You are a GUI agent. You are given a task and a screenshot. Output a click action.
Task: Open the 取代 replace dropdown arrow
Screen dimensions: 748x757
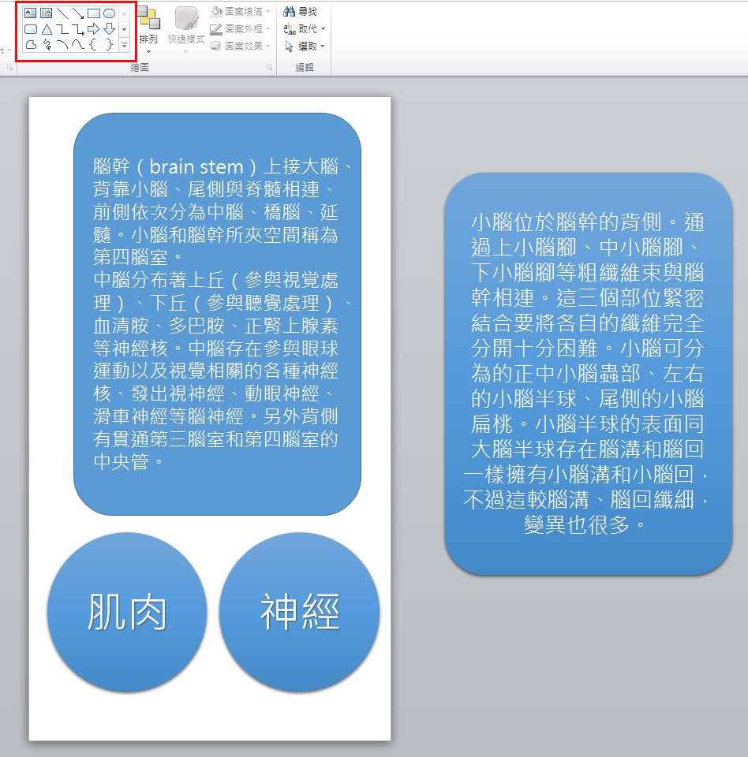click(324, 29)
